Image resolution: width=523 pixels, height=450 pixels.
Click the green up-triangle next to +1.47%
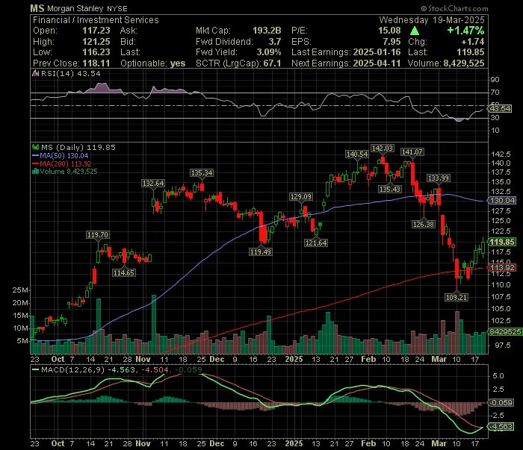415,31
